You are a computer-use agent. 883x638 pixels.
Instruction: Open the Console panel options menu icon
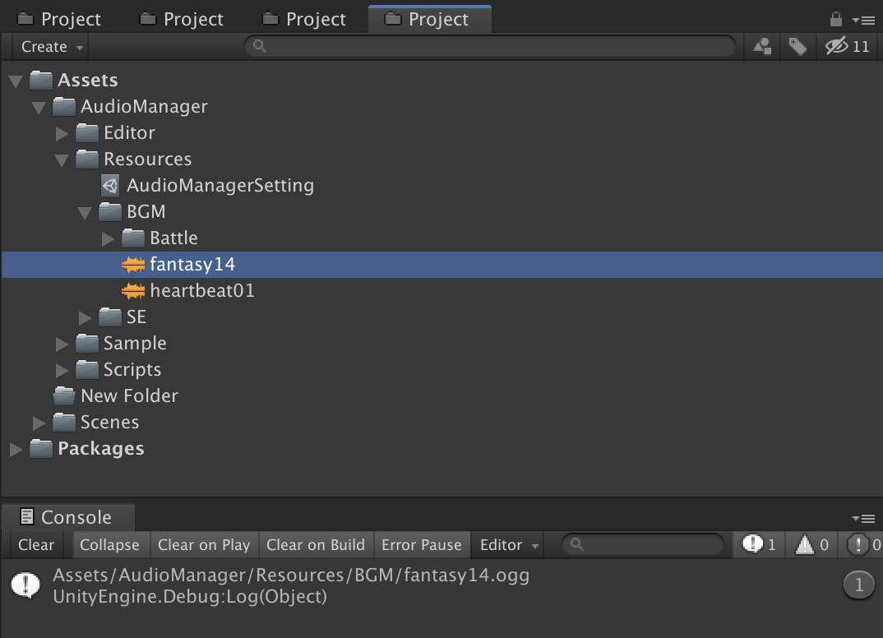[863, 518]
